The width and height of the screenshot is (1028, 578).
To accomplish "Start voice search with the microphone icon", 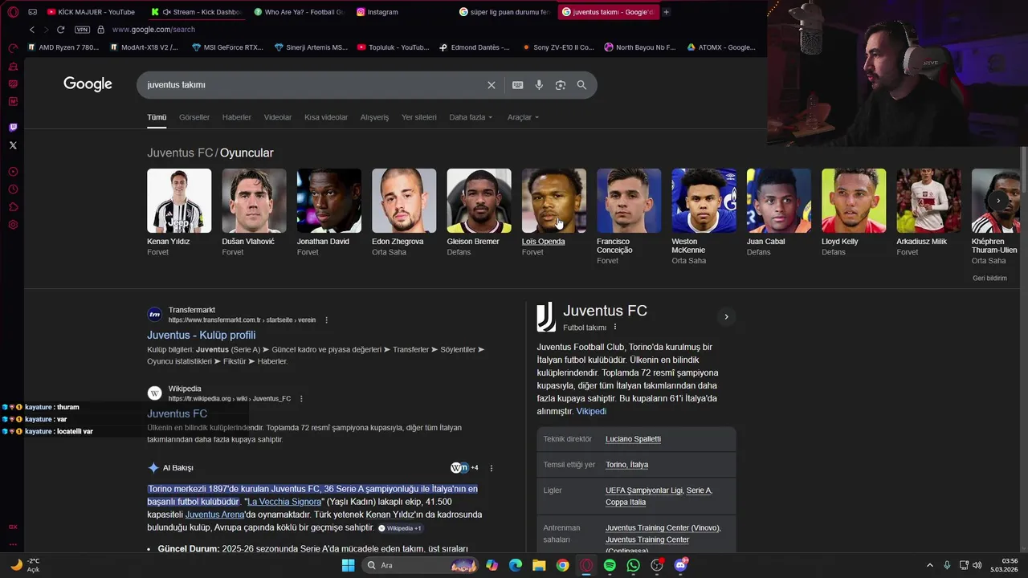I will point(539,85).
